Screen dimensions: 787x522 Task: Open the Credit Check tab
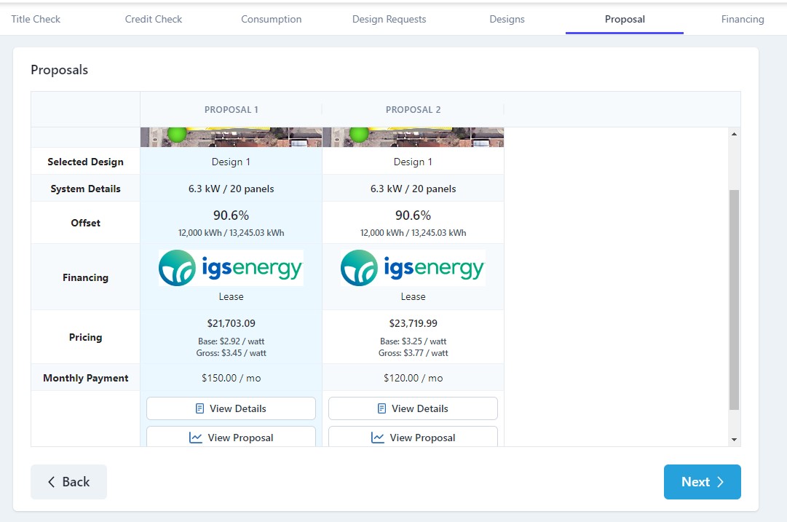153,19
